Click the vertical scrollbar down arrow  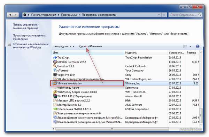coord(201,125)
